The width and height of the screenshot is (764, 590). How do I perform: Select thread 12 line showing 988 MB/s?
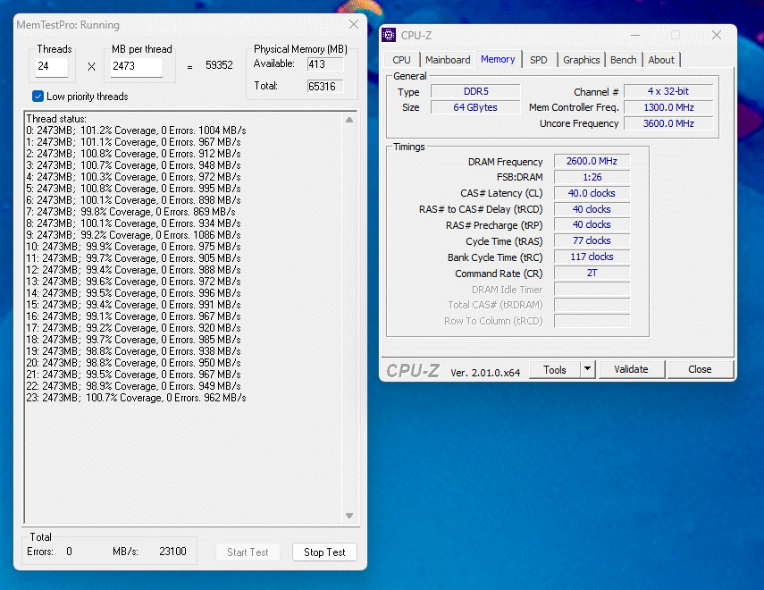coord(133,270)
